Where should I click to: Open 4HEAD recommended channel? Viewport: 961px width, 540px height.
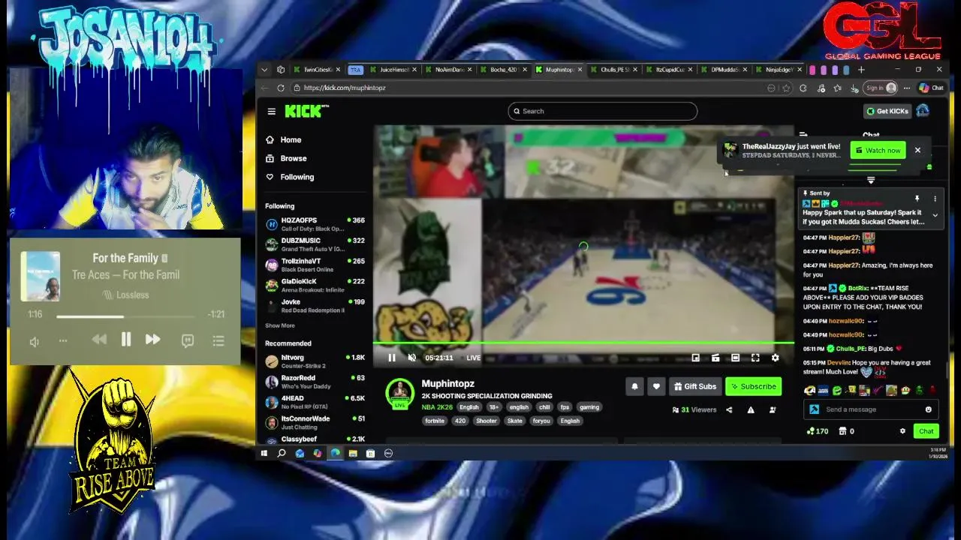[315, 401]
